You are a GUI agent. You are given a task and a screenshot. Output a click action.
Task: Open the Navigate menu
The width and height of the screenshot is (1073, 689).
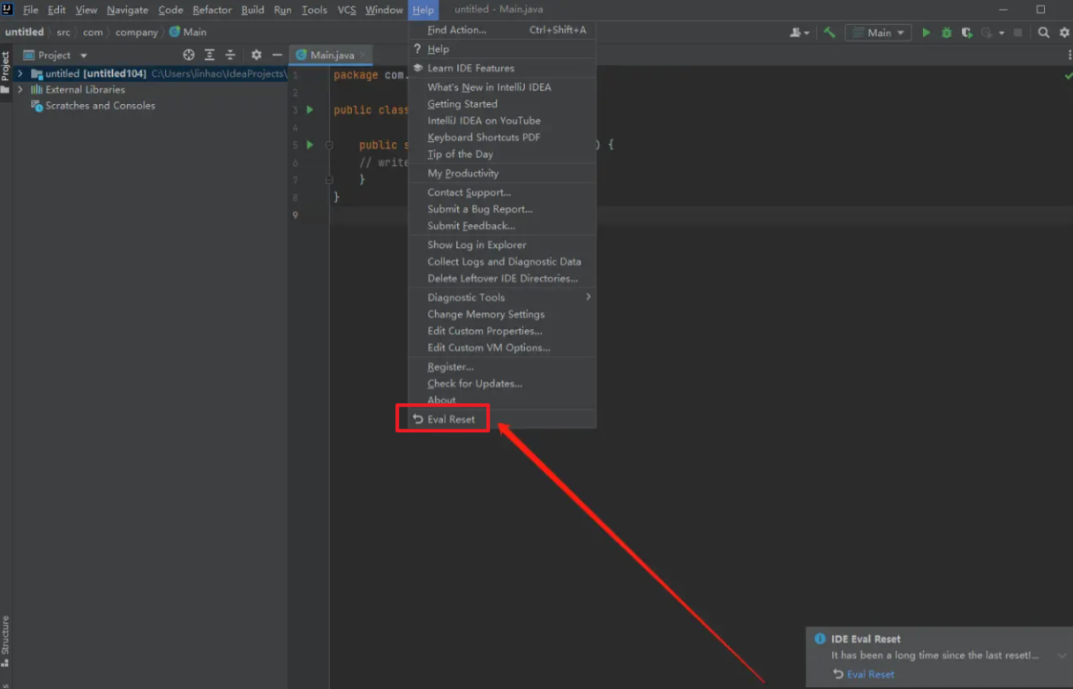click(127, 10)
